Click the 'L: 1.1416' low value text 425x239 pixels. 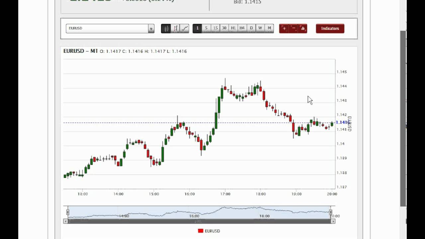tap(177, 51)
